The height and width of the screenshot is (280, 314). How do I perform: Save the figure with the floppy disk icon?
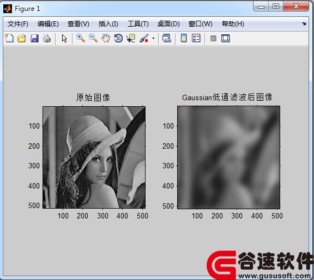click(x=34, y=38)
